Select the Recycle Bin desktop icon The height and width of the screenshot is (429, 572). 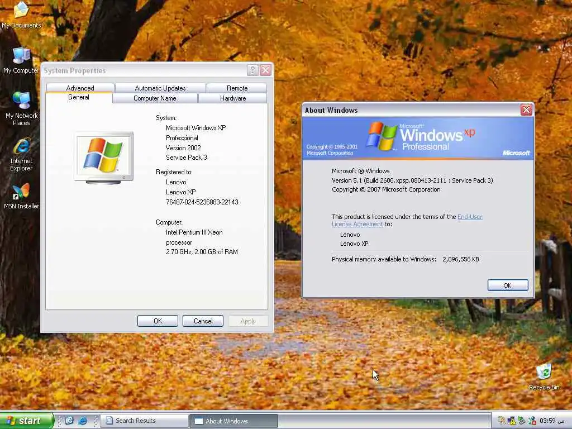click(544, 376)
